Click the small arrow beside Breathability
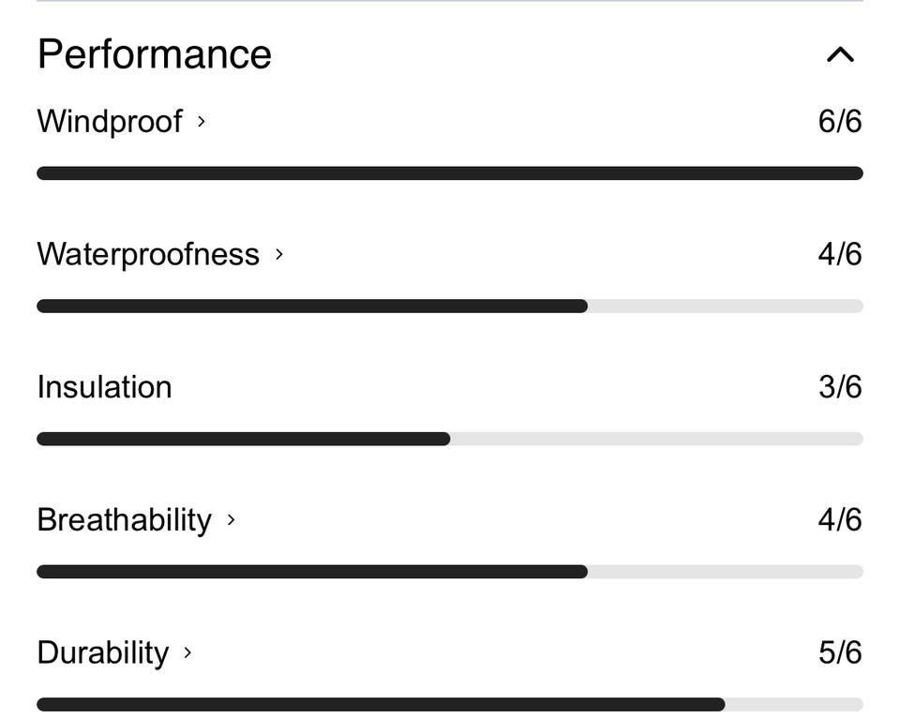900x719 pixels. pos(232,519)
